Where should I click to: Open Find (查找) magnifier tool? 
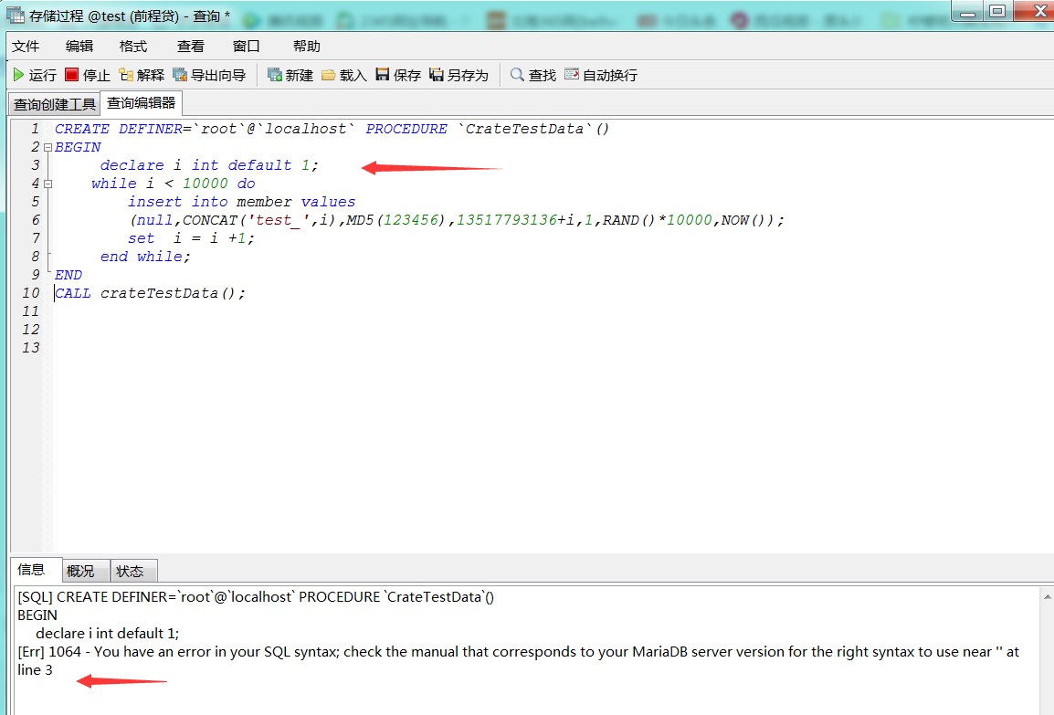coord(518,75)
